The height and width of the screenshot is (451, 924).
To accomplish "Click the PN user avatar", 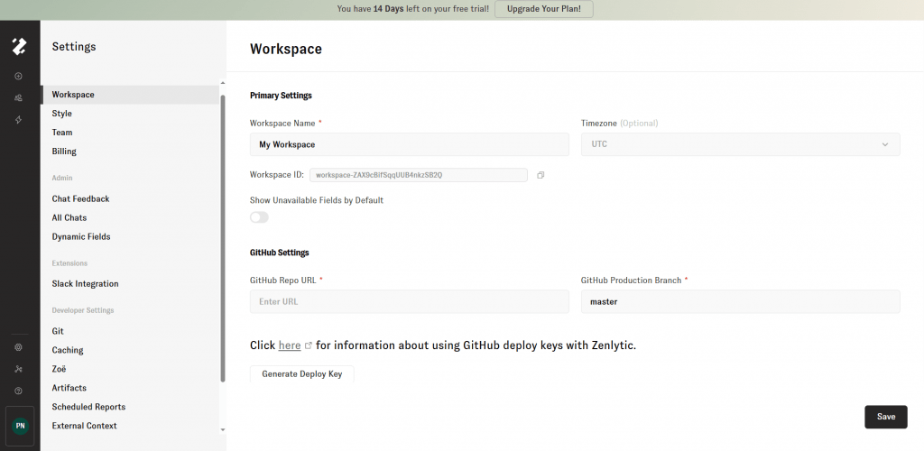I will point(20,426).
